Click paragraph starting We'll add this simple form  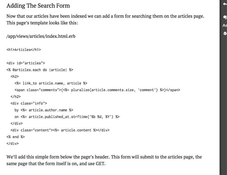104,160
